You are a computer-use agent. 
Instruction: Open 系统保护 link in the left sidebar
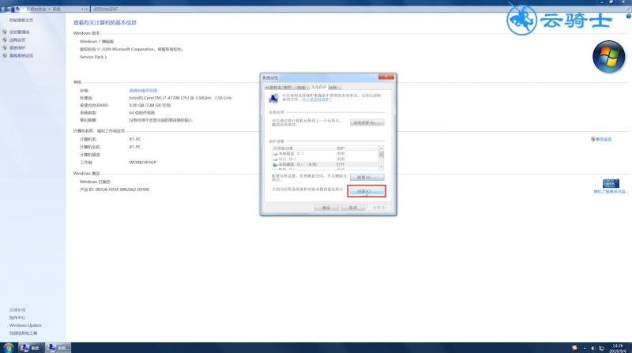tap(17, 48)
